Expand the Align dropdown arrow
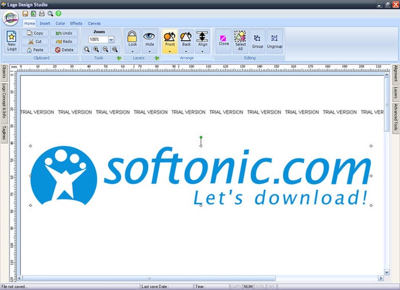 [202, 51]
